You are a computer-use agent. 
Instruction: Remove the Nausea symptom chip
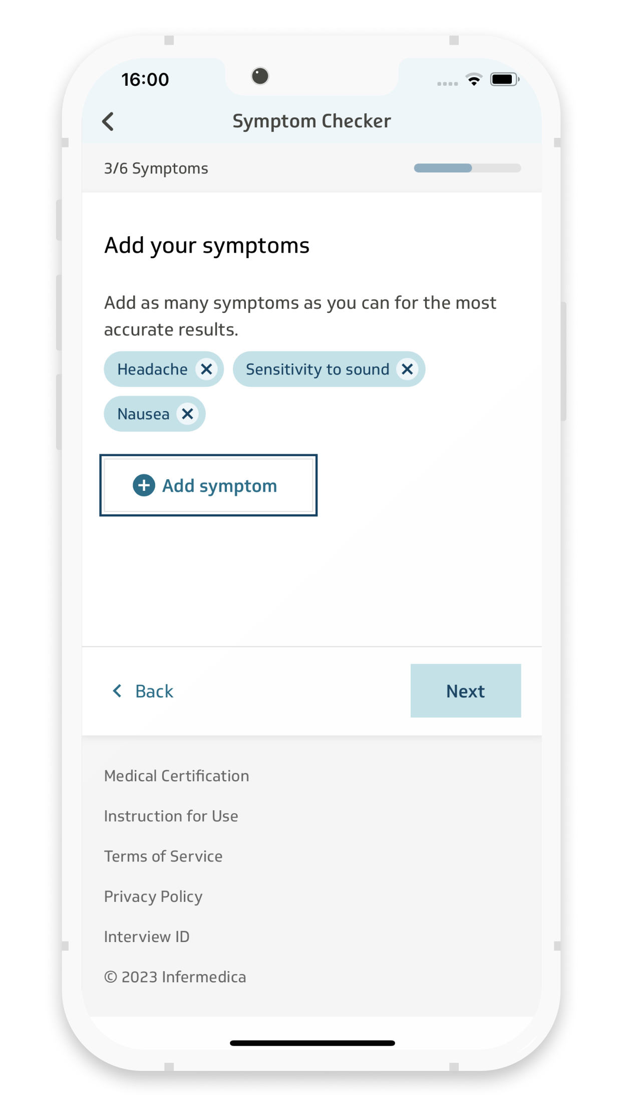click(188, 414)
